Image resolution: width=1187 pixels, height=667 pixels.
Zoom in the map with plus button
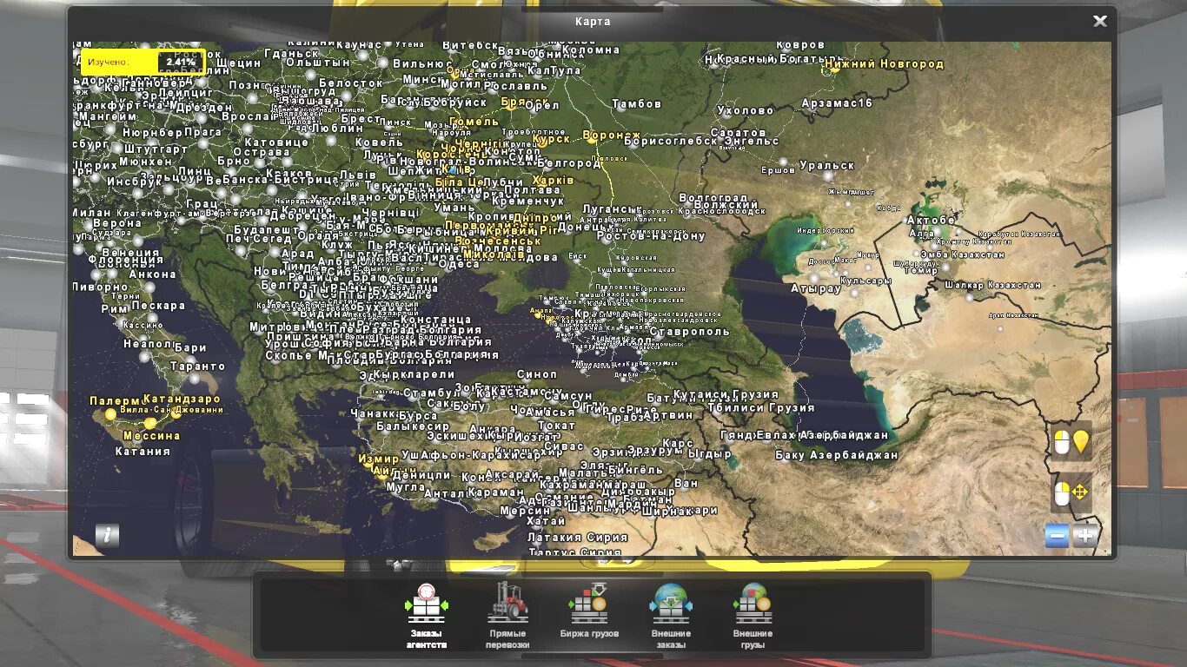[1084, 536]
